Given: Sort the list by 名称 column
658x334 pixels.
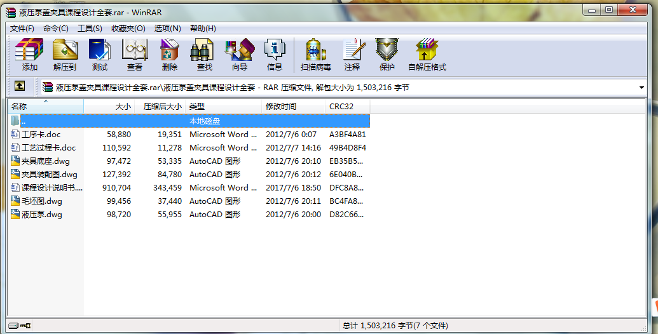Looking at the screenshot, I should pos(46,107).
